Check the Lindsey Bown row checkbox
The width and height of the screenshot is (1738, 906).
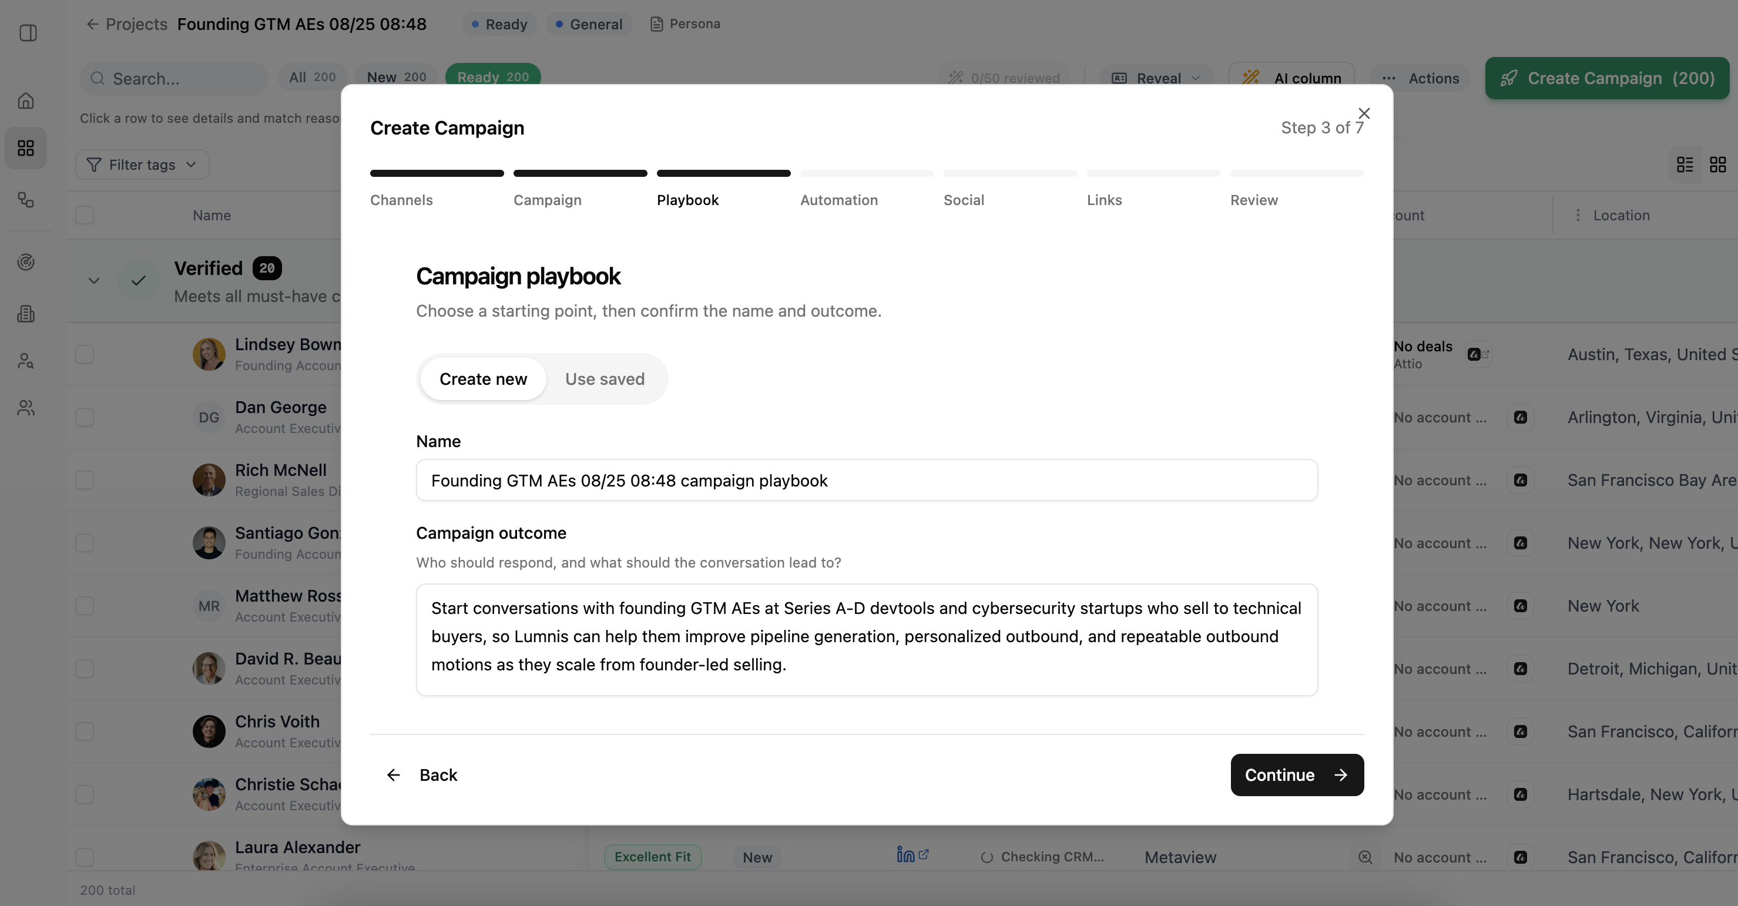pyautogui.click(x=85, y=354)
